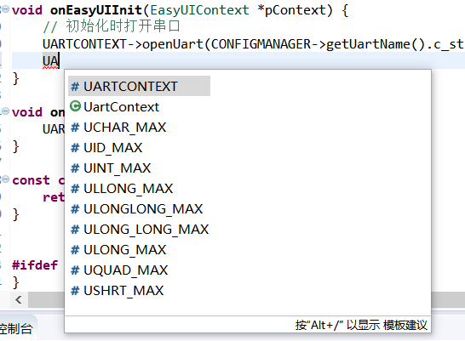Collapse the const function fold marker
This screenshot has height=341, width=465.
click(x=6, y=179)
